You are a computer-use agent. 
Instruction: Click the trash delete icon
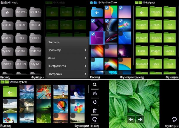click(x=95, y=111)
